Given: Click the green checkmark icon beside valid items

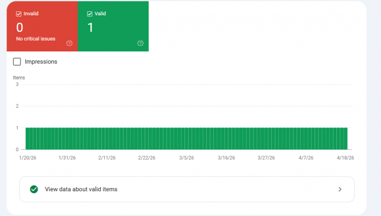Looking at the screenshot, I should point(34,189).
